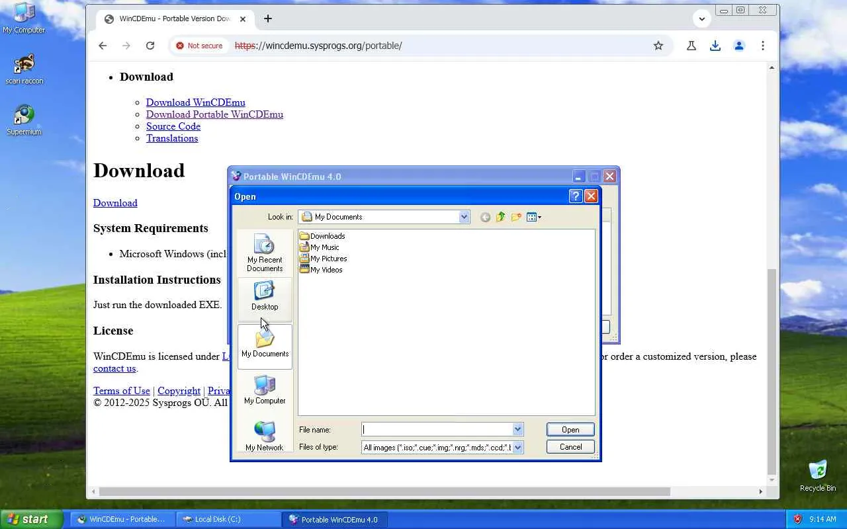This screenshot has width=847, height=529.
Task: Follow the Download Portable WinCDEmu link
Action: click(x=214, y=114)
